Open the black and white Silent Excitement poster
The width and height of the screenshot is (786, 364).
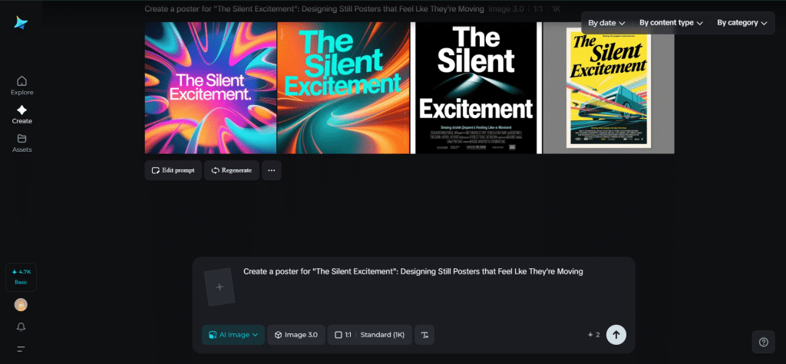(x=476, y=88)
